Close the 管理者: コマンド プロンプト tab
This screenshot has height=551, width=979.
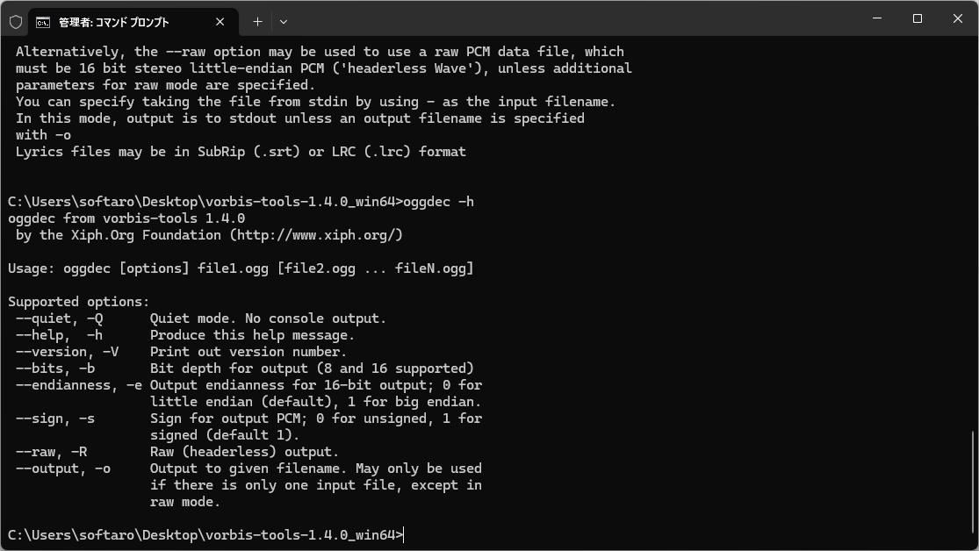pos(220,22)
